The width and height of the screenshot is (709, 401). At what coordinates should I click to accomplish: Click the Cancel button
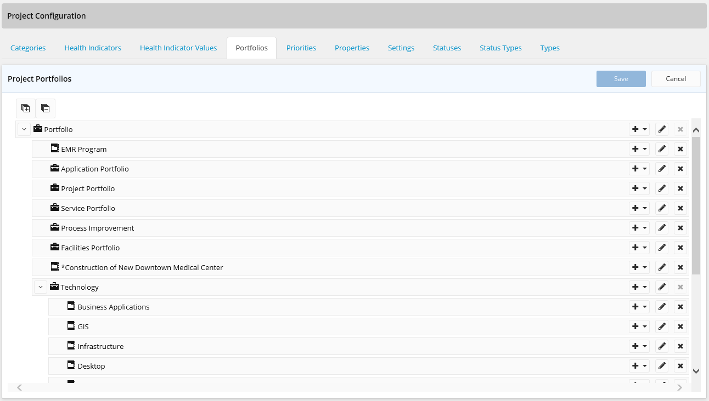pyautogui.click(x=676, y=79)
